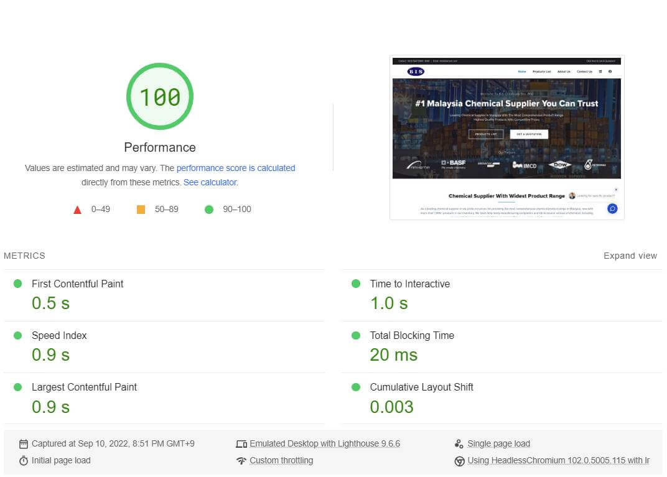Click the 100 Performance score gauge
Screen dimensions: 667x477
point(159,97)
